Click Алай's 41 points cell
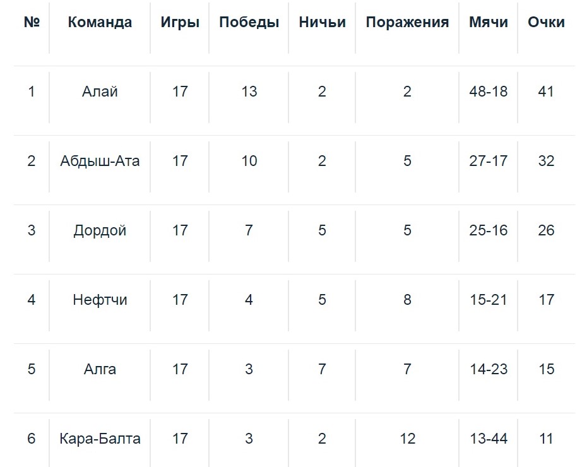 pyautogui.click(x=546, y=92)
